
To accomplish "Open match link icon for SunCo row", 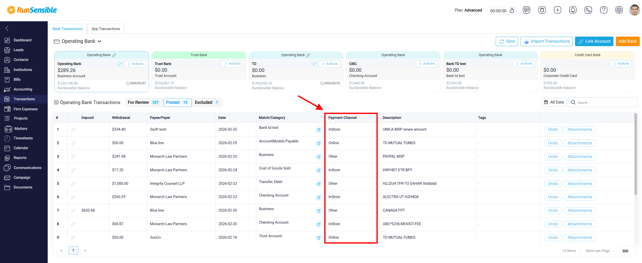I will pos(319,238).
